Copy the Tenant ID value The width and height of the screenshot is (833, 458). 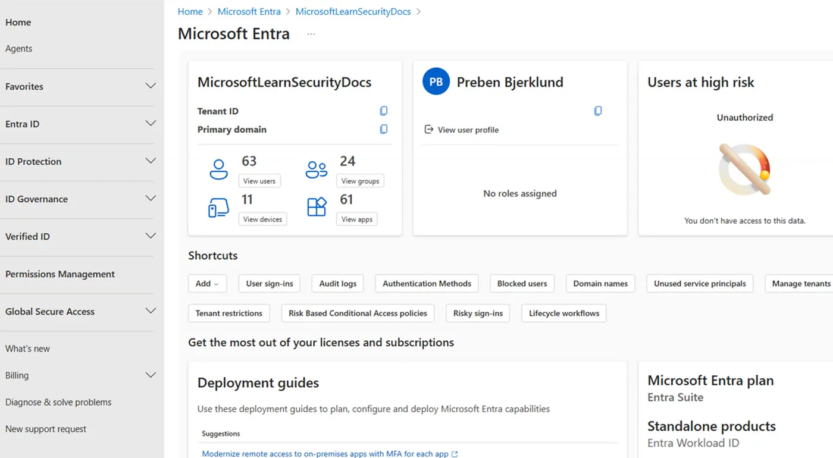coord(384,111)
